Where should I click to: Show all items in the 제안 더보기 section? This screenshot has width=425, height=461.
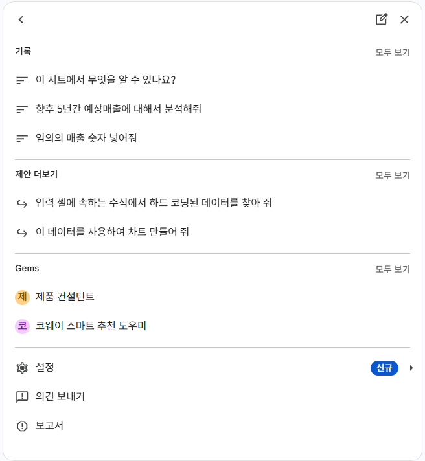393,175
